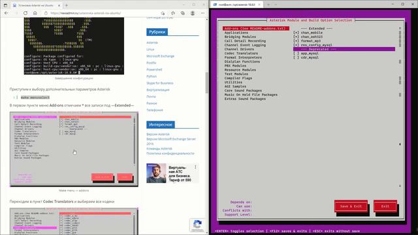Open the Python category link
Image resolution: width=418 pixels, height=235 pixels.
click(152, 76)
